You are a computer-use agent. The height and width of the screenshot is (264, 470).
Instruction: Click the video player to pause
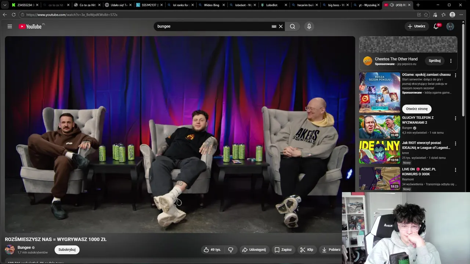(x=180, y=134)
